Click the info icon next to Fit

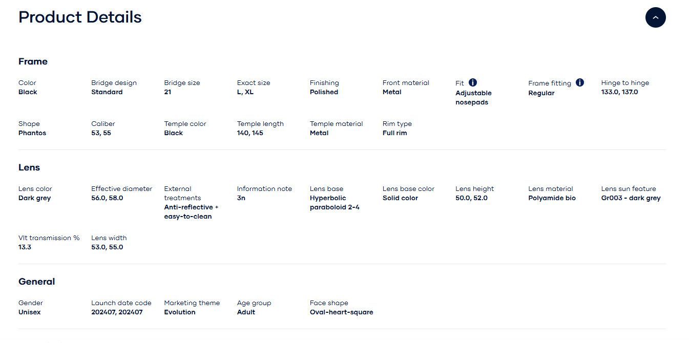(x=473, y=82)
